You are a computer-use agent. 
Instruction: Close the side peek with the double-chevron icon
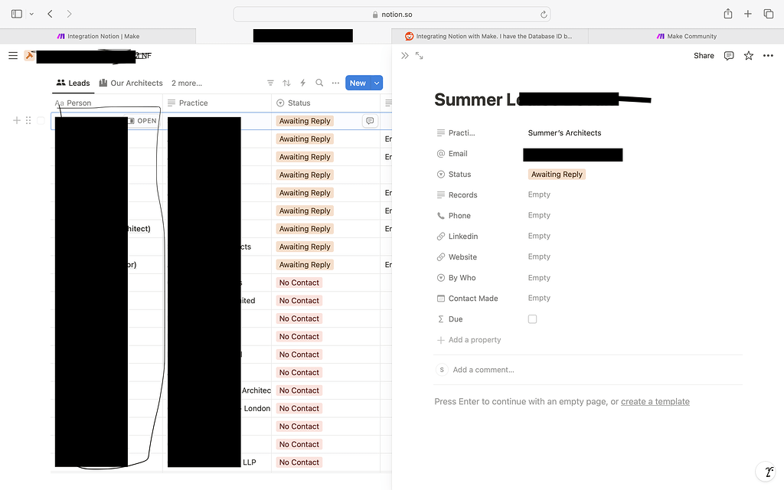[x=404, y=55]
